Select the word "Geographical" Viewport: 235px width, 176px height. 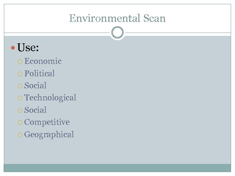click(49, 134)
